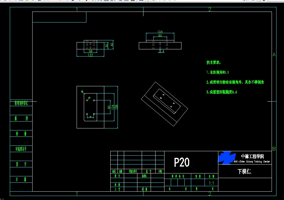The width and height of the screenshot is (284, 200).
Task: Select the 124 dimension on front view
Action: coord(160,32)
